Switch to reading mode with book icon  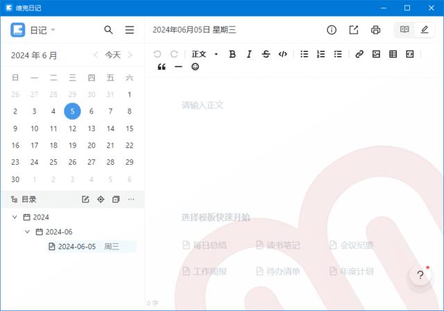(404, 30)
